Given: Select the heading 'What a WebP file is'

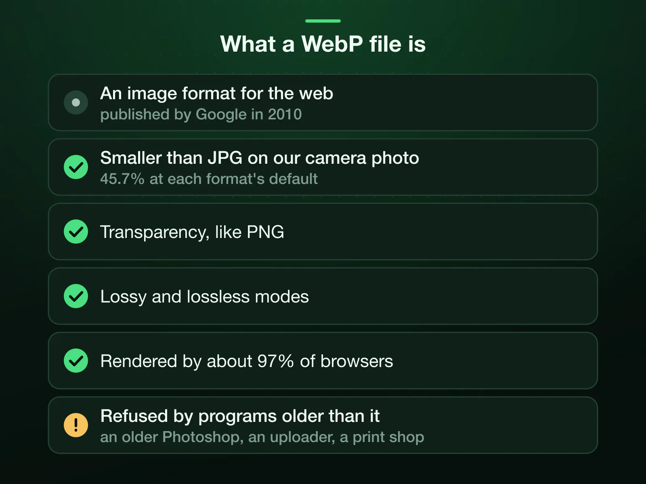Looking at the screenshot, I should [323, 44].
